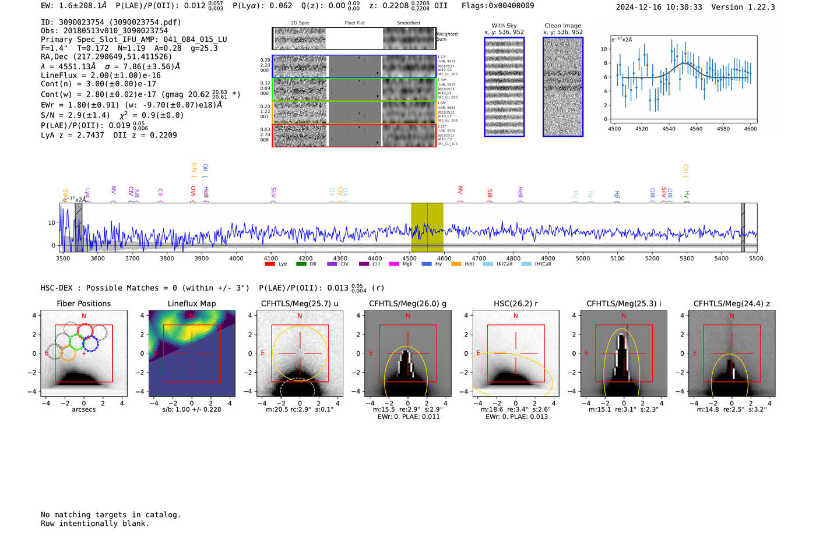This screenshot has width=816, height=555.
Task: Click the green fiber circle in Fiber Positions
Action: 77,342
